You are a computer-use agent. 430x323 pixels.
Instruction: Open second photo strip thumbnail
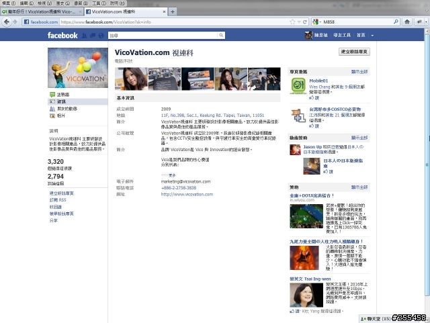coord(164,79)
